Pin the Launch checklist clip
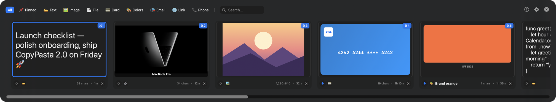The height and width of the screenshot is (102, 556). point(17,83)
